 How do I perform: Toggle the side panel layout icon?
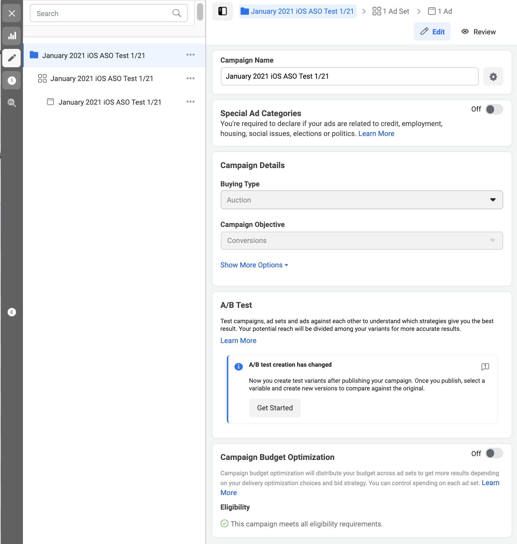tap(223, 11)
